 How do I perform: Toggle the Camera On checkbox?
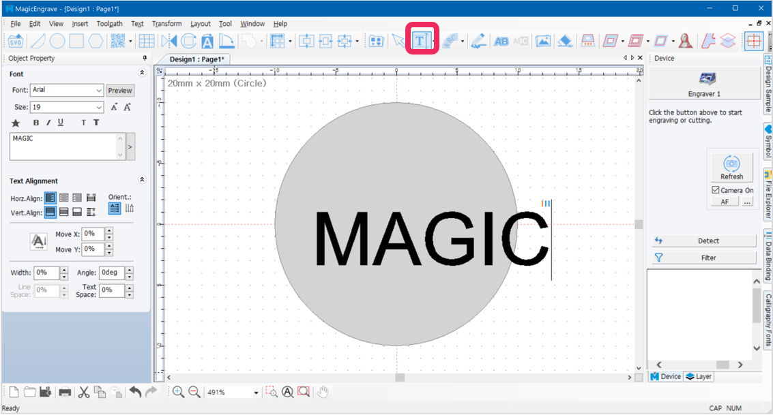(715, 190)
